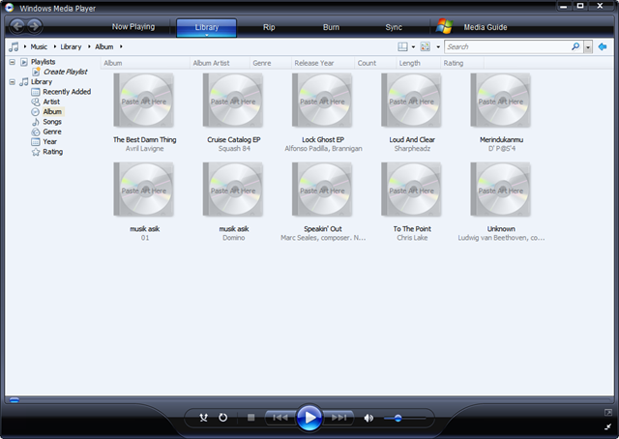619x439 pixels.
Task: Mute the volume with the speaker icon
Action: click(x=368, y=418)
